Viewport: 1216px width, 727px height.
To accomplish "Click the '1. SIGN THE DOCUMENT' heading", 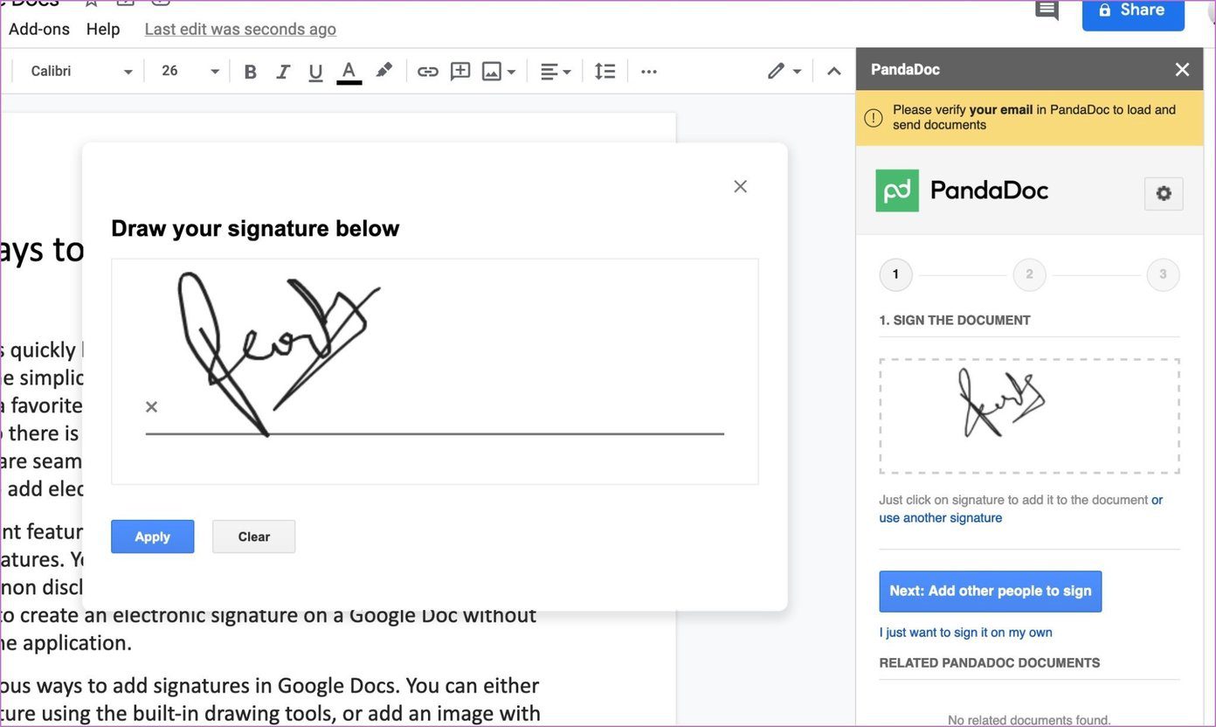I will 955,321.
